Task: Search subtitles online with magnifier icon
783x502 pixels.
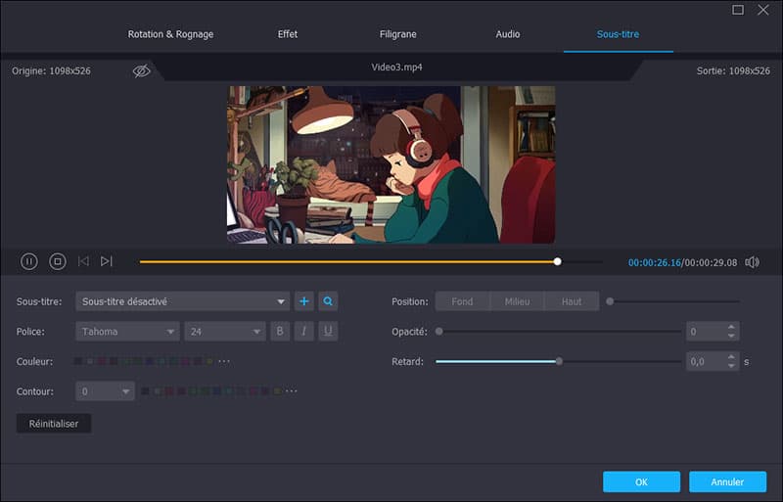Action: pyautogui.click(x=329, y=301)
